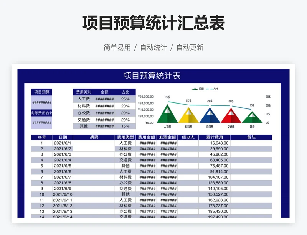
Task: Click the small green 其他 pyramid
Action: pyautogui.click(x=252, y=117)
